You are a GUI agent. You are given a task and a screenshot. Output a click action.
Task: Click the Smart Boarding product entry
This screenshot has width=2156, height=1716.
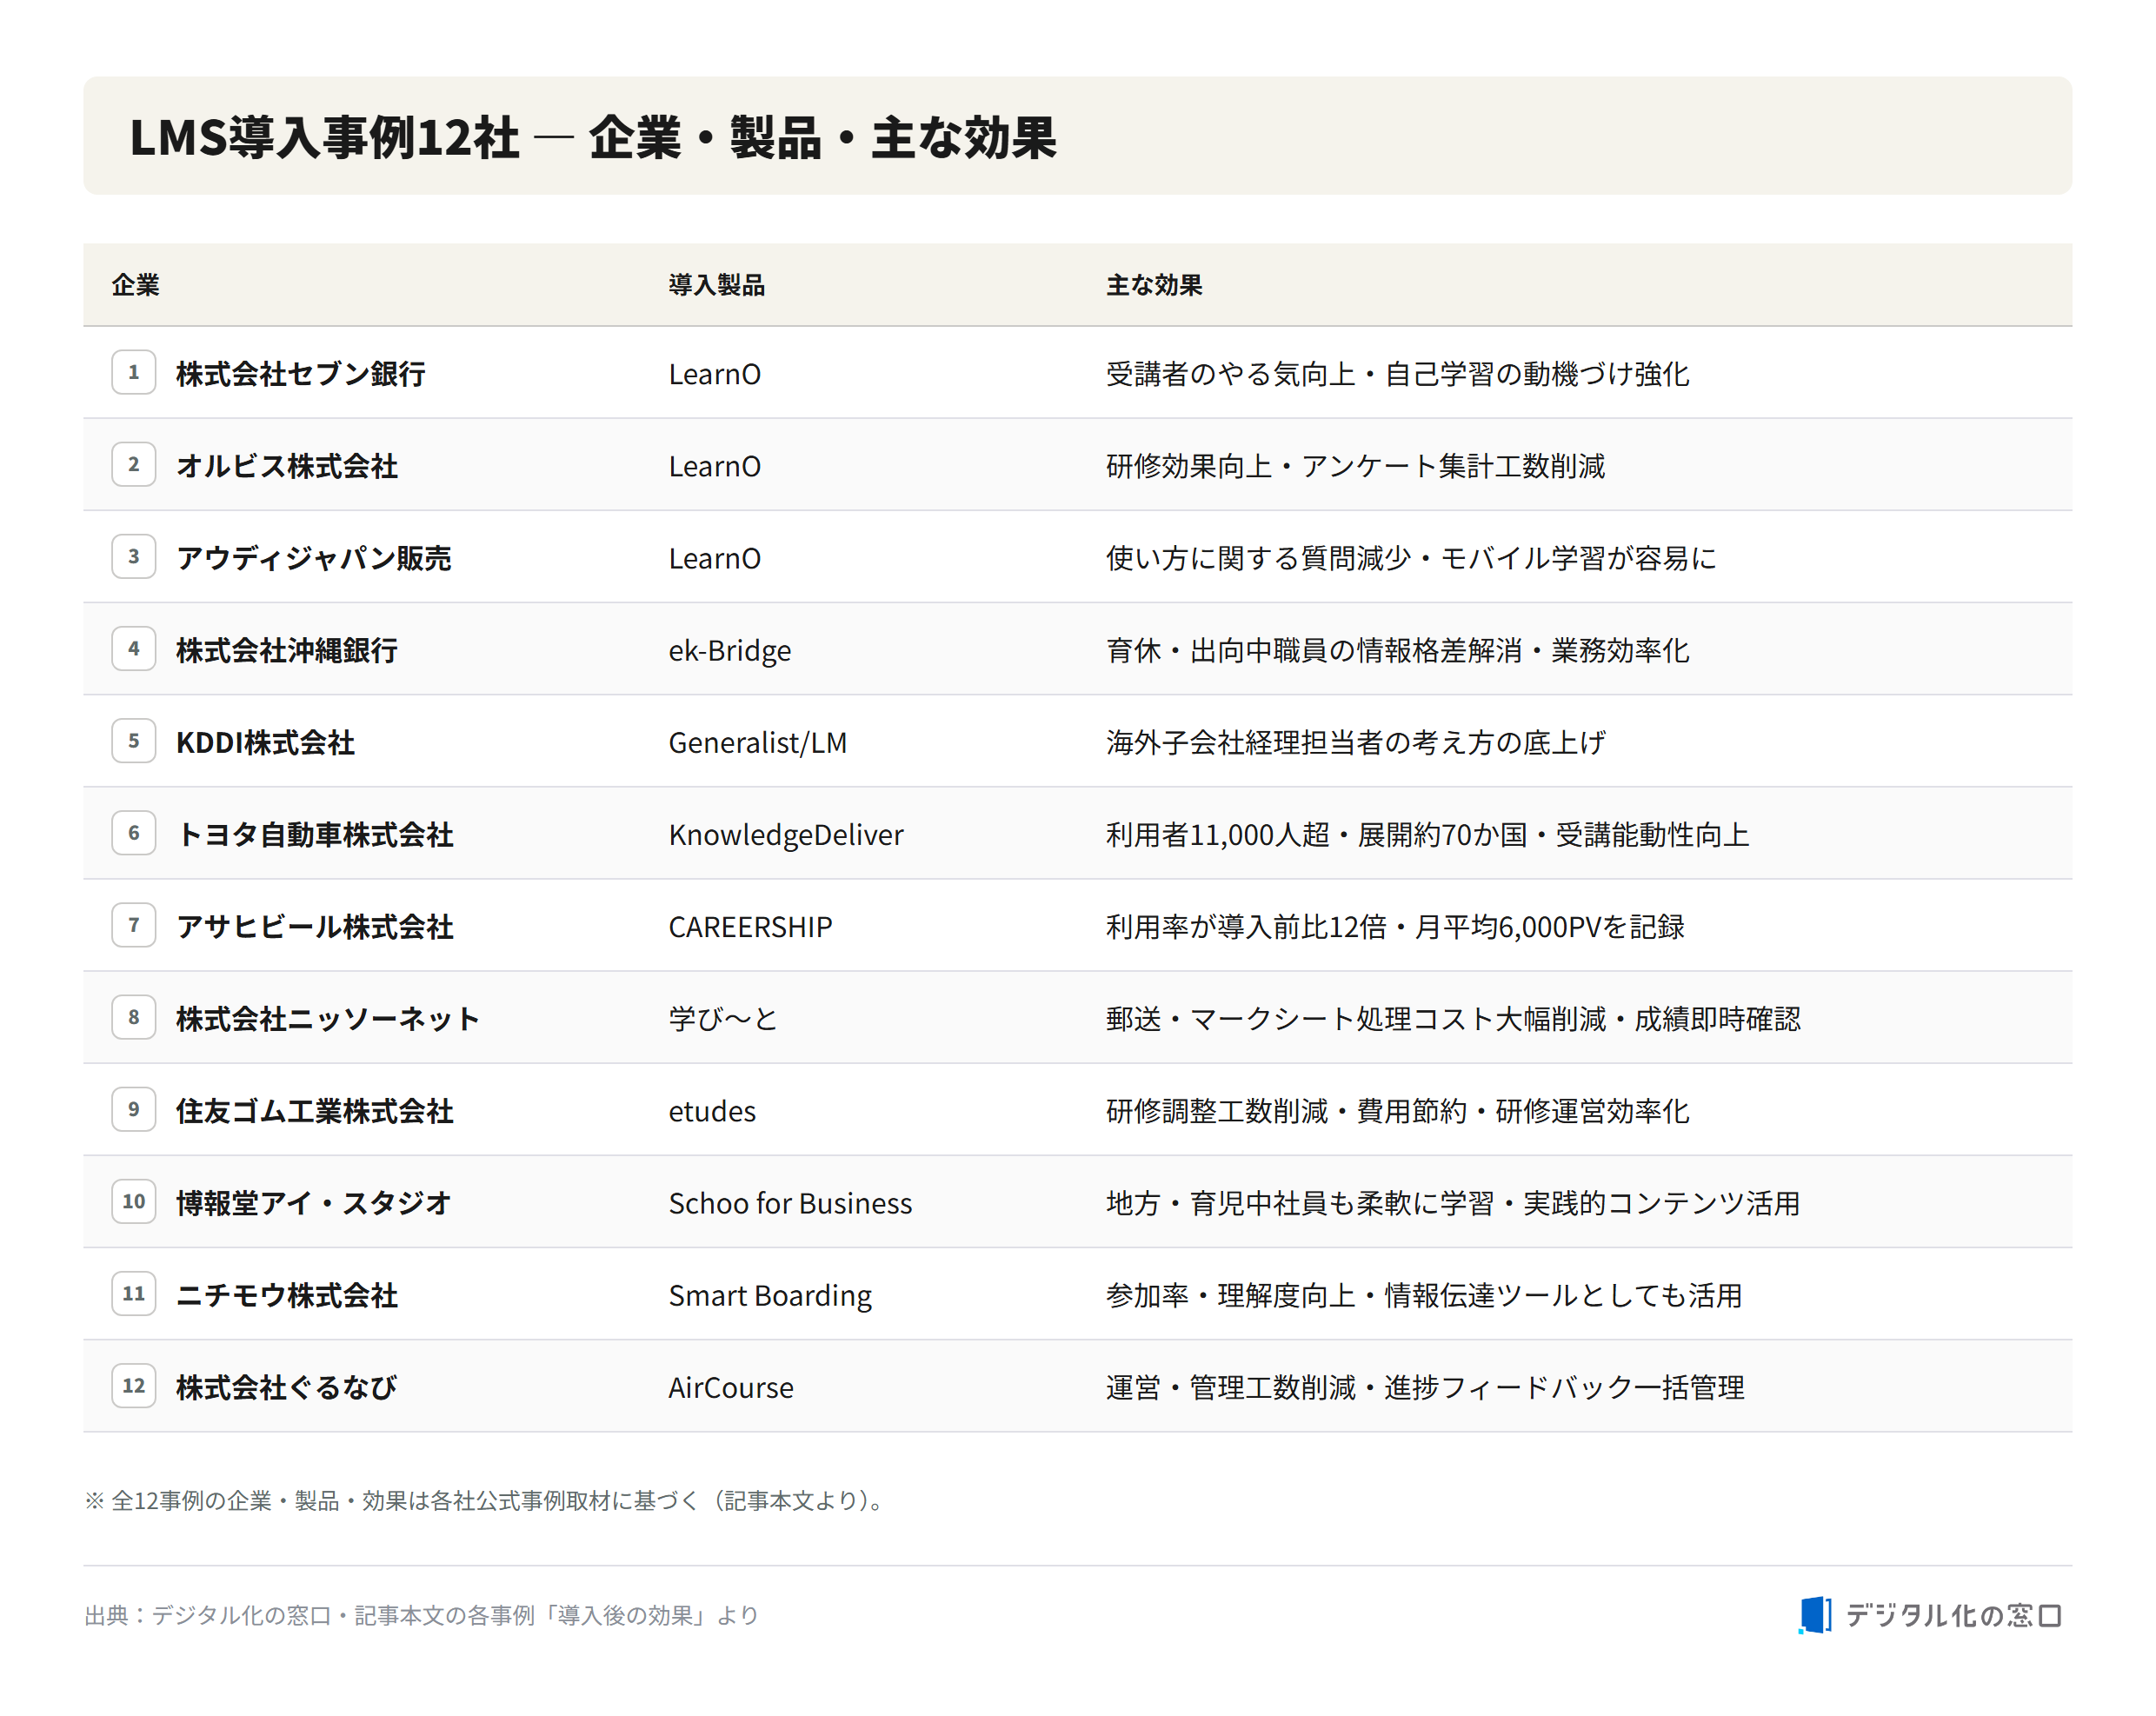click(x=770, y=1295)
